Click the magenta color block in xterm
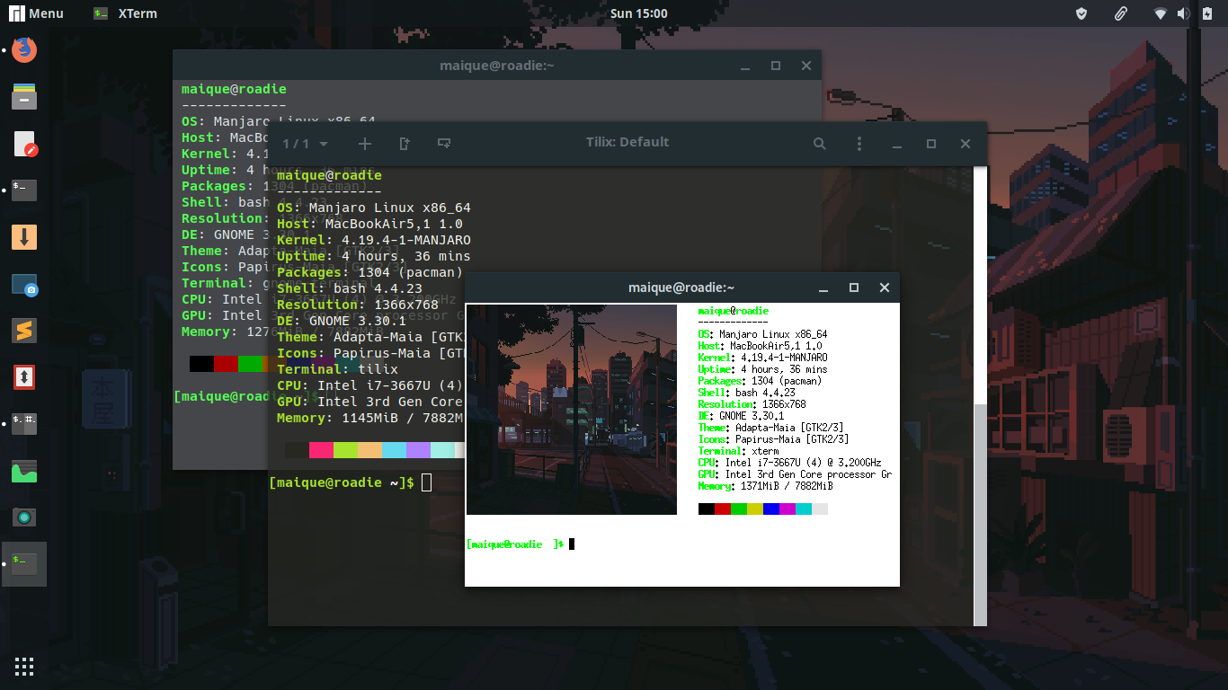The height and width of the screenshot is (690, 1228). [x=788, y=509]
